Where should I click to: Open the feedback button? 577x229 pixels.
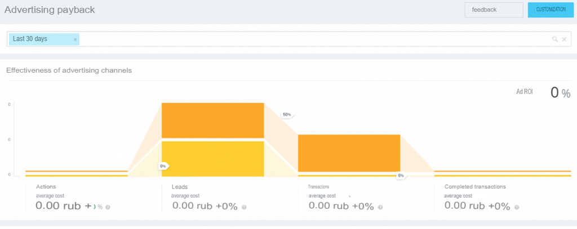(494, 10)
